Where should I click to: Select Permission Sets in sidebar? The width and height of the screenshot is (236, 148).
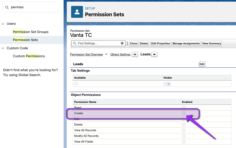[x=25, y=40]
